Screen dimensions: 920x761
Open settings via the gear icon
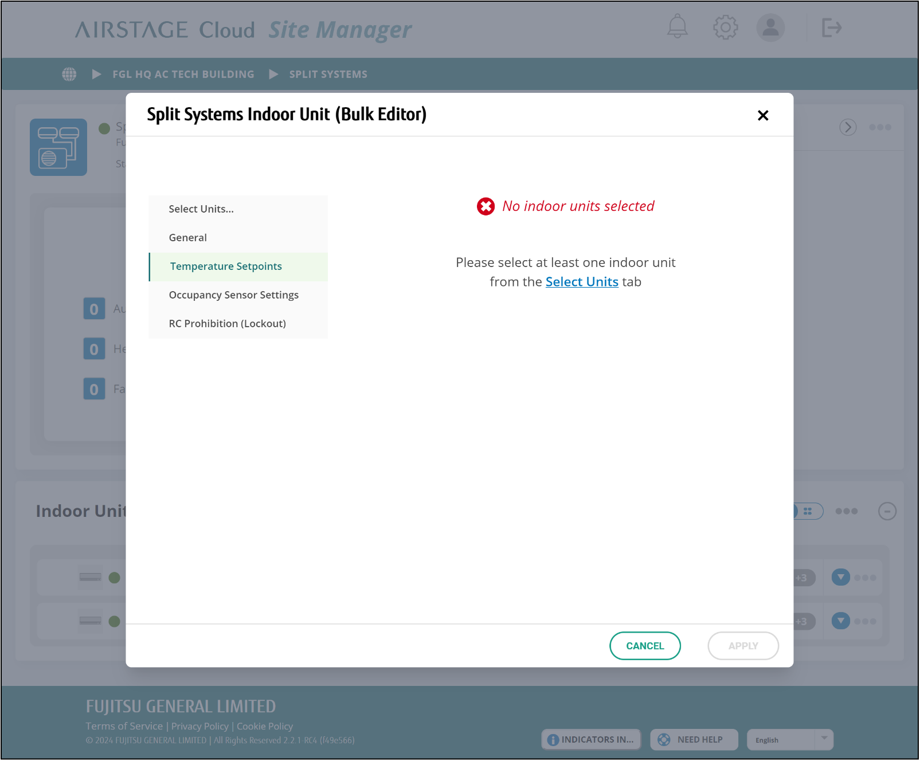[x=725, y=27]
